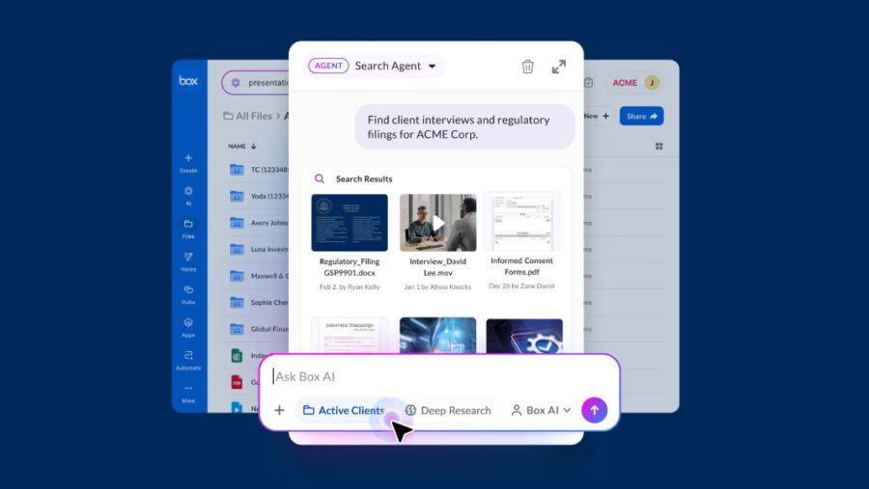Open the Luna Investments folder
Viewport: 869px width, 489px height.
[x=260, y=249]
